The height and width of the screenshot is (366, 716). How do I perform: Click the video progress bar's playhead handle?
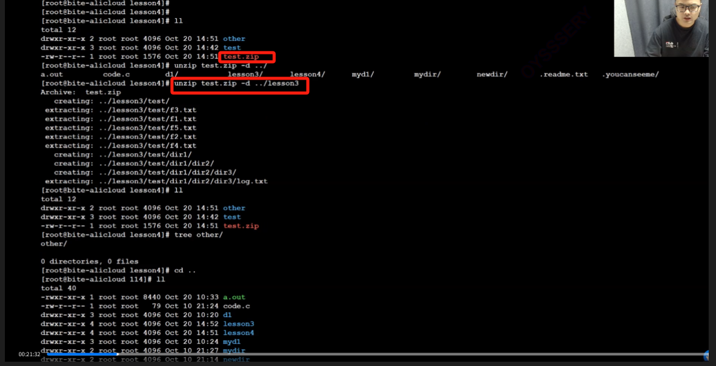point(117,354)
